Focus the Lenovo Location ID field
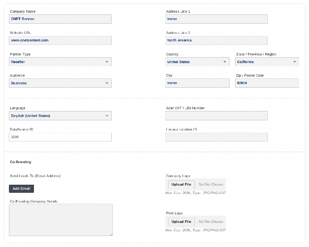This screenshot has height=247, width=309. [x=216, y=137]
